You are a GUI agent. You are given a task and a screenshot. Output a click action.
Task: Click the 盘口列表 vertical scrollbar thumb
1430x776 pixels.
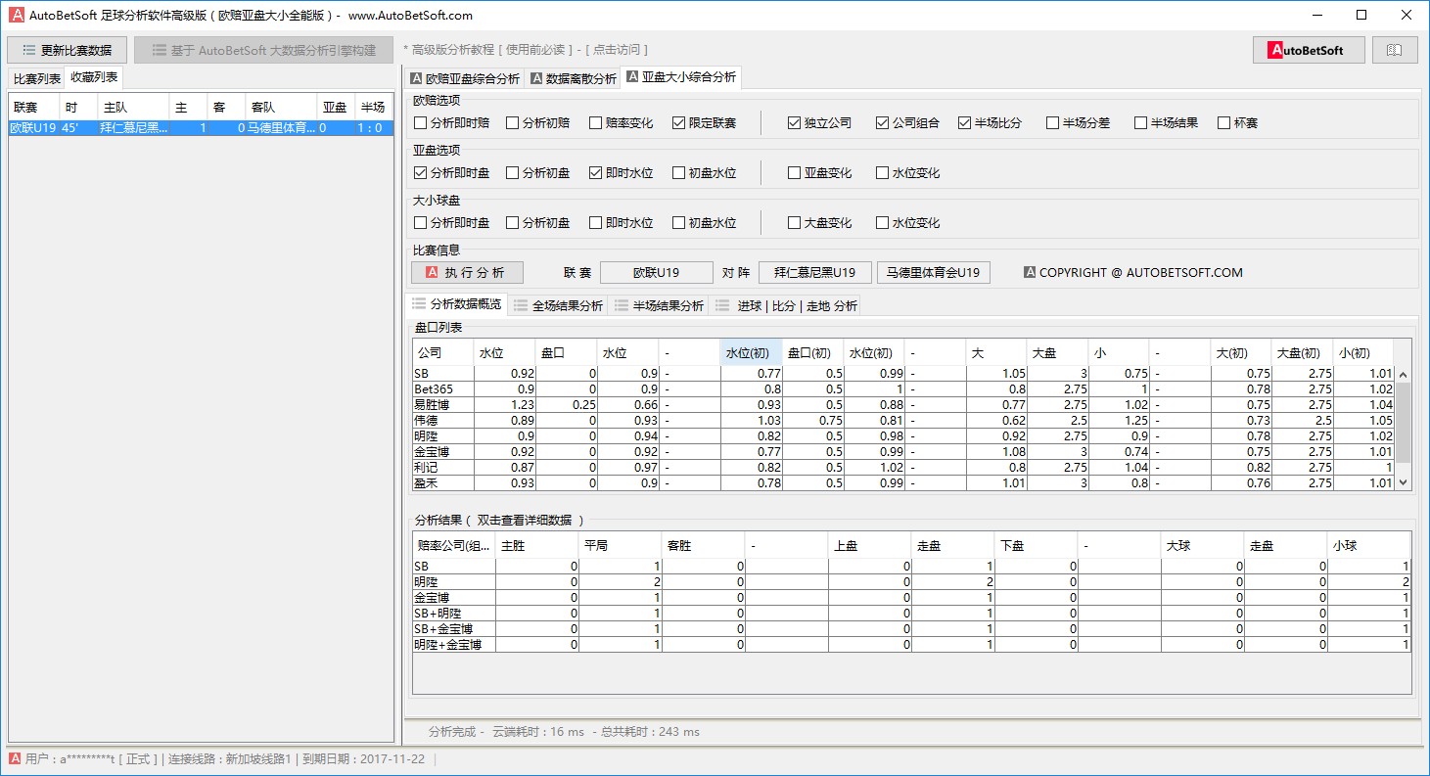(1403, 423)
